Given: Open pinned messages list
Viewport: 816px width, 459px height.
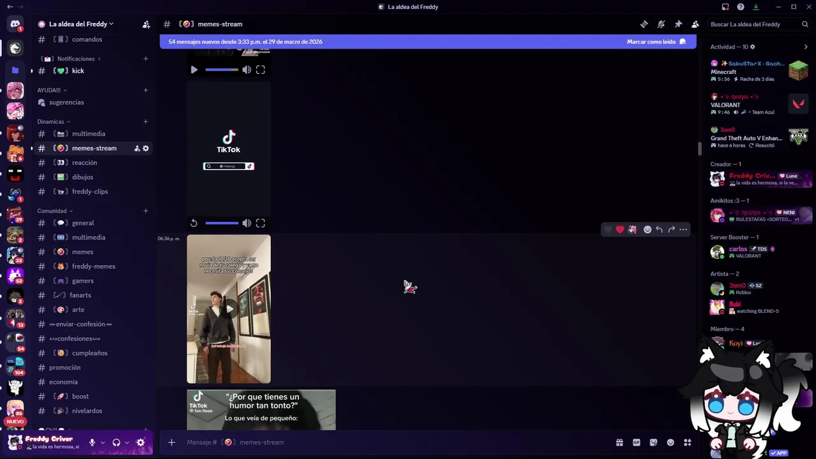Looking at the screenshot, I should 678,24.
